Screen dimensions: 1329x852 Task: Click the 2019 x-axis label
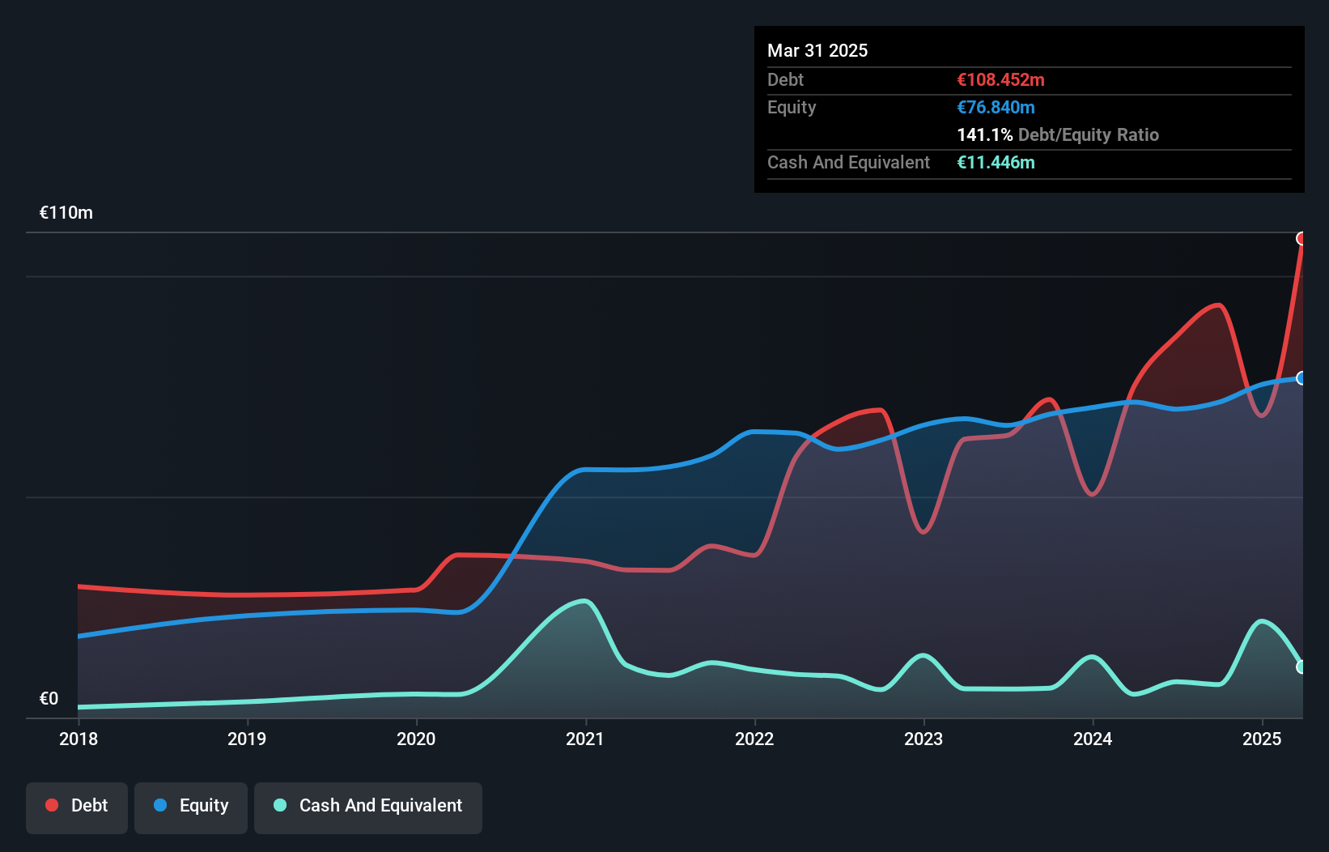click(x=247, y=739)
